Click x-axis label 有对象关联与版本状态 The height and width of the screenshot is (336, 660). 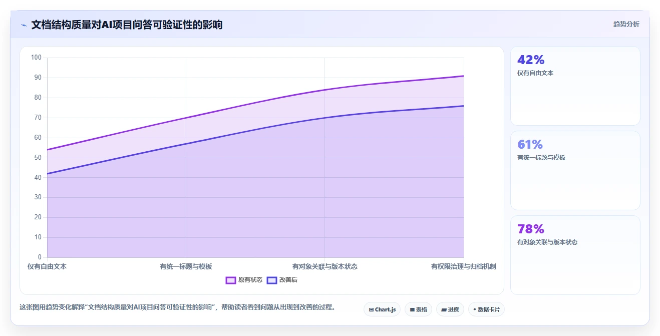coord(324,266)
